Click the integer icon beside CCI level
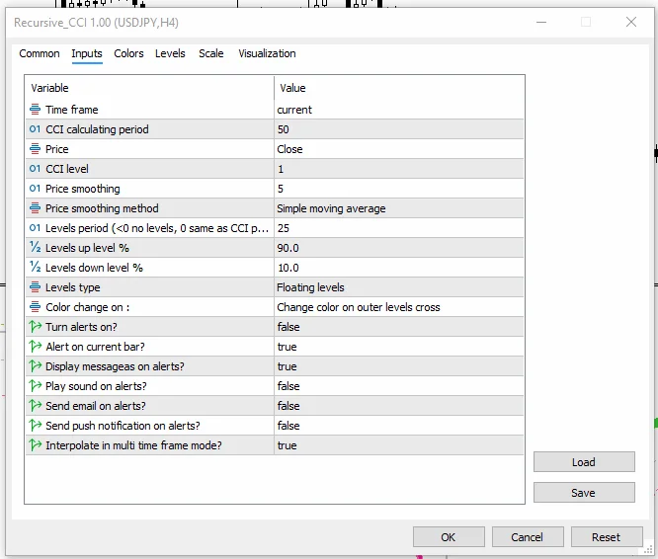The width and height of the screenshot is (658, 559). pyautogui.click(x=35, y=169)
